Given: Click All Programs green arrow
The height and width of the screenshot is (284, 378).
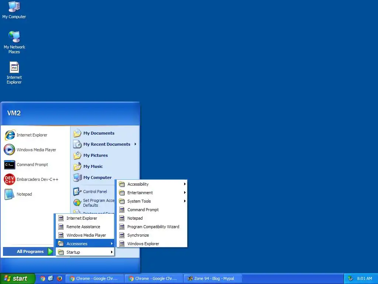Looking at the screenshot, I should coord(50,251).
